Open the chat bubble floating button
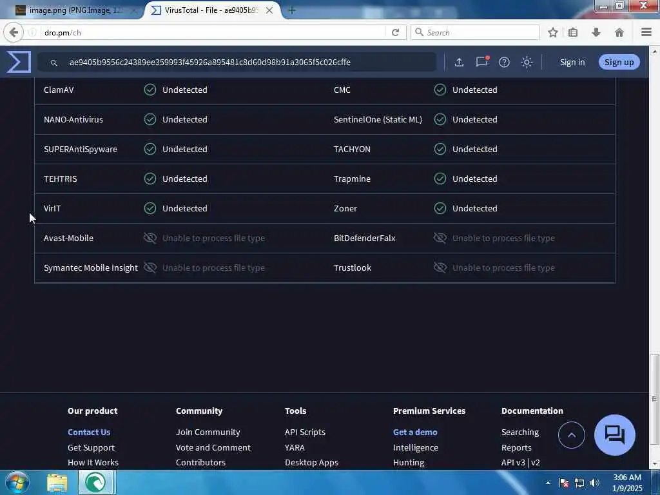660x495 pixels. coord(614,435)
